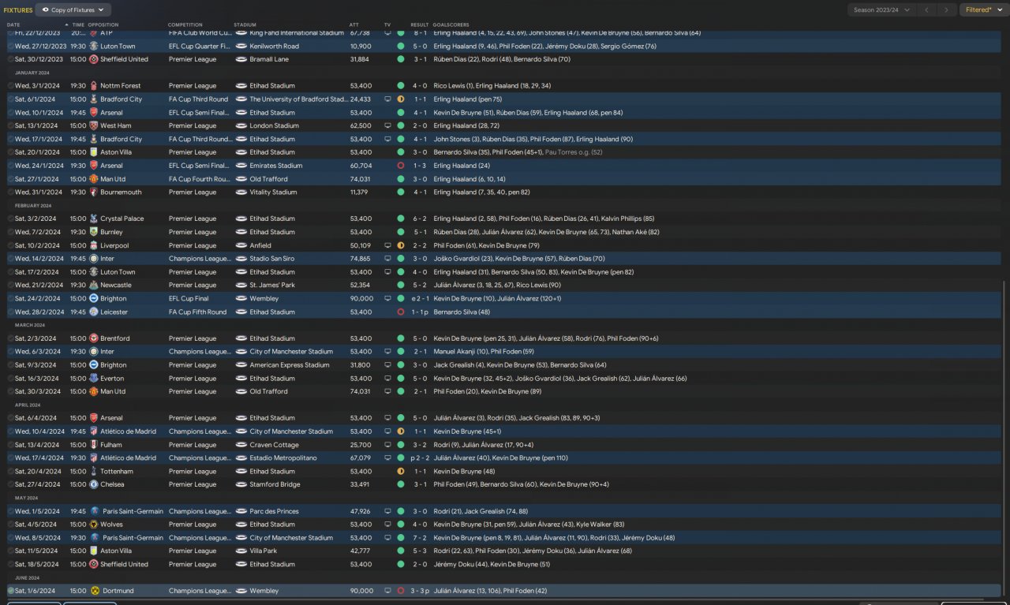The height and width of the screenshot is (605, 1010).
Task: Sort by the OPPOSITION column header
Action: (x=103, y=25)
